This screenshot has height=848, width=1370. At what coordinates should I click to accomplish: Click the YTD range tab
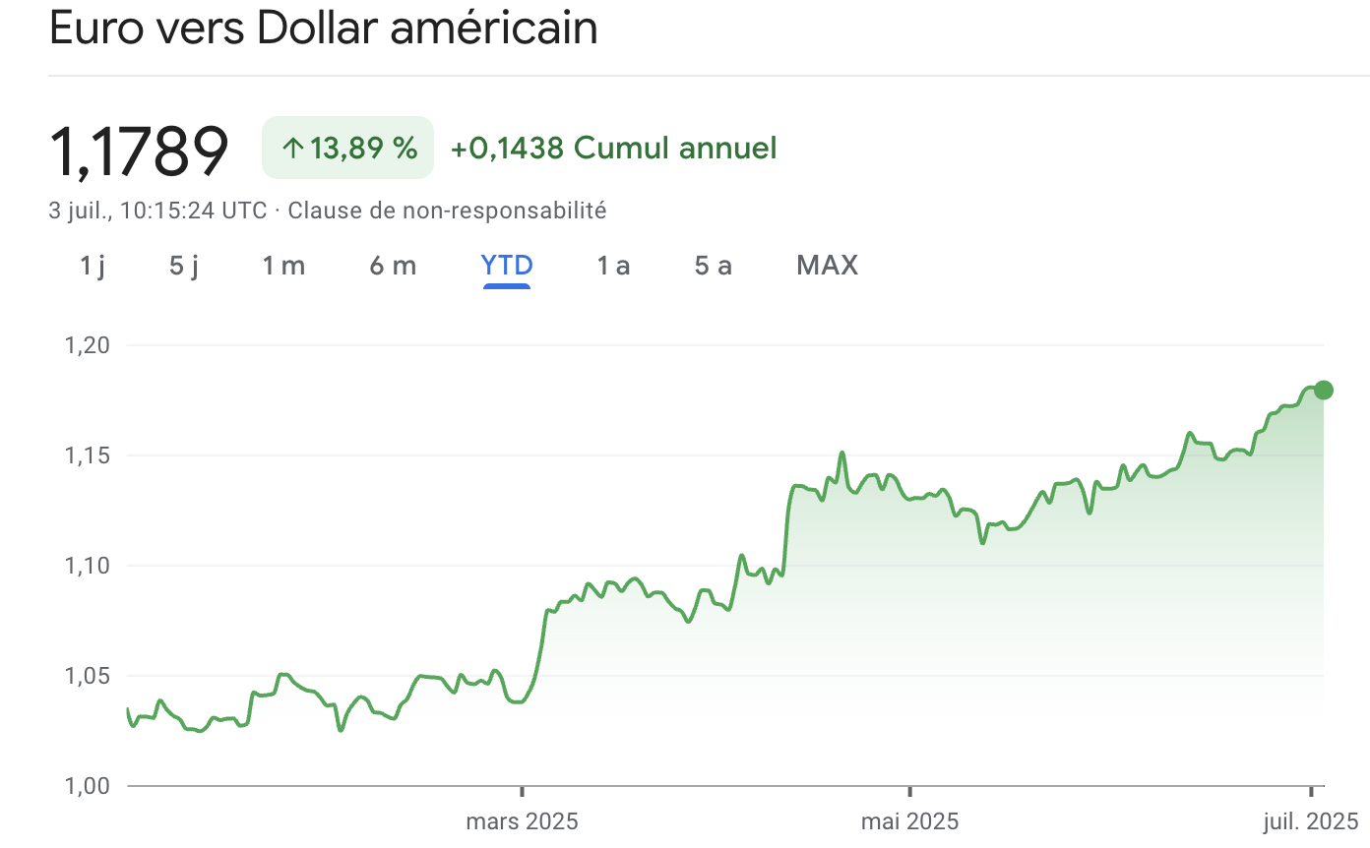pyautogui.click(x=507, y=266)
